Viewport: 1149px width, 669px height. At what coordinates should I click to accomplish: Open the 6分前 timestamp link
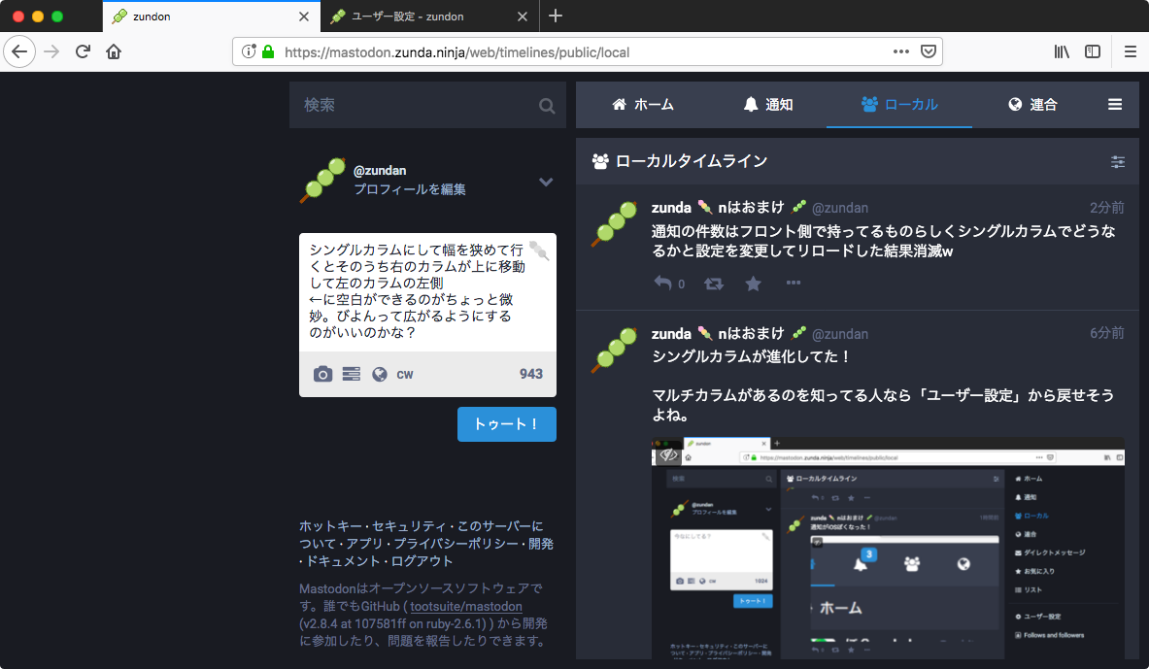point(1106,333)
